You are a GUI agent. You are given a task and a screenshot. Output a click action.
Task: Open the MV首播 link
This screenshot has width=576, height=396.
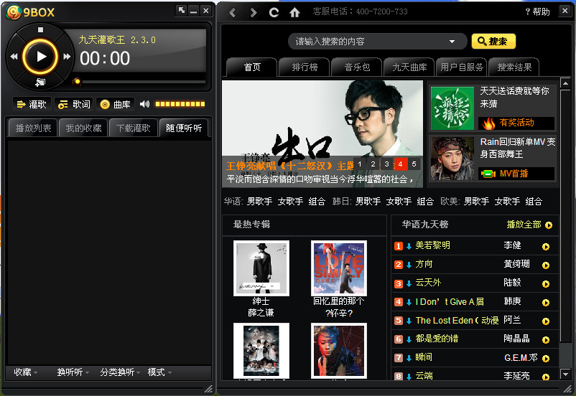pyautogui.click(x=516, y=174)
